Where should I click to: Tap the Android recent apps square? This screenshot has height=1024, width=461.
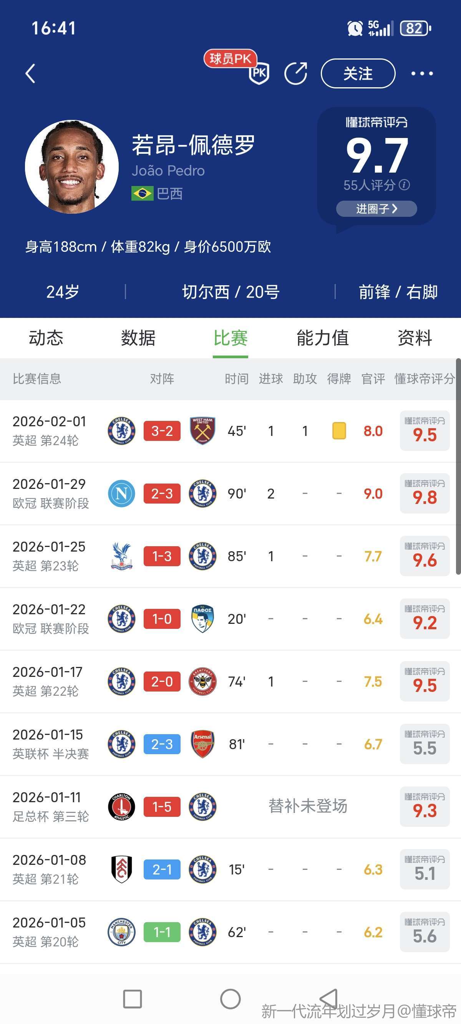[132, 999]
